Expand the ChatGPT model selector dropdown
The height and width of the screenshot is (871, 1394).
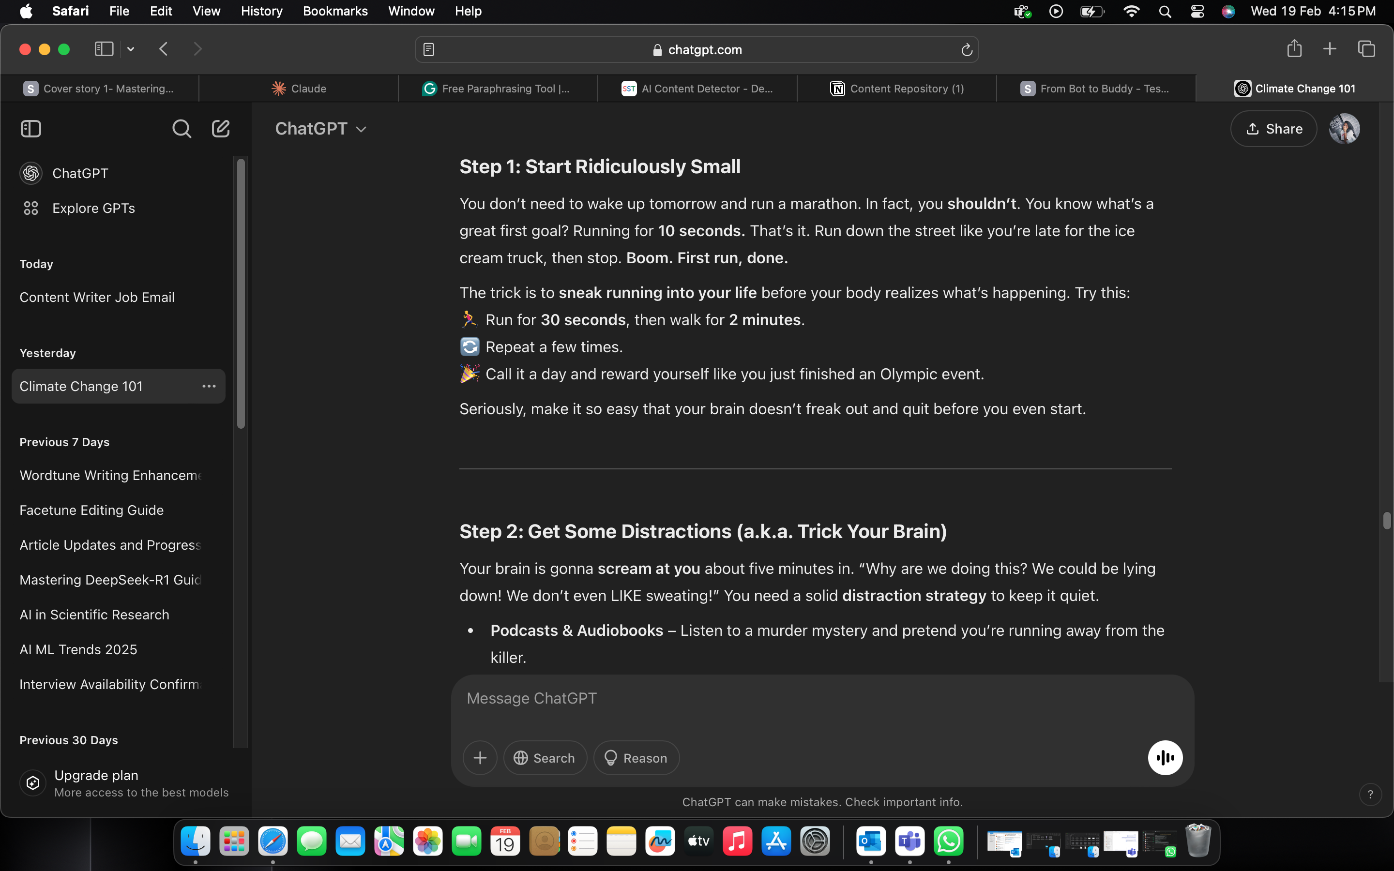click(x=321, y=128)
